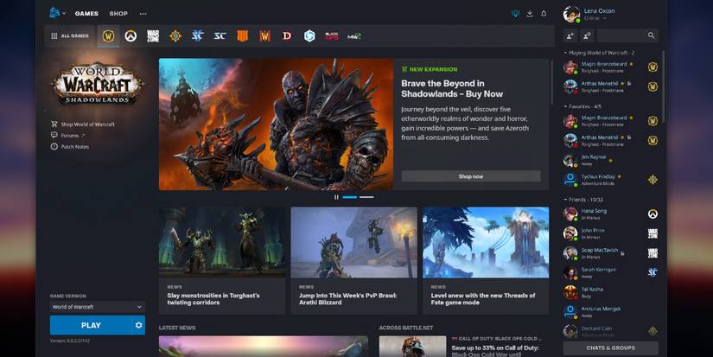The width and height of the screenshot is (713, 357).
Task: Click the WoW icon beside Arthas Menethil in Favorites
Action: pos(653,141)
